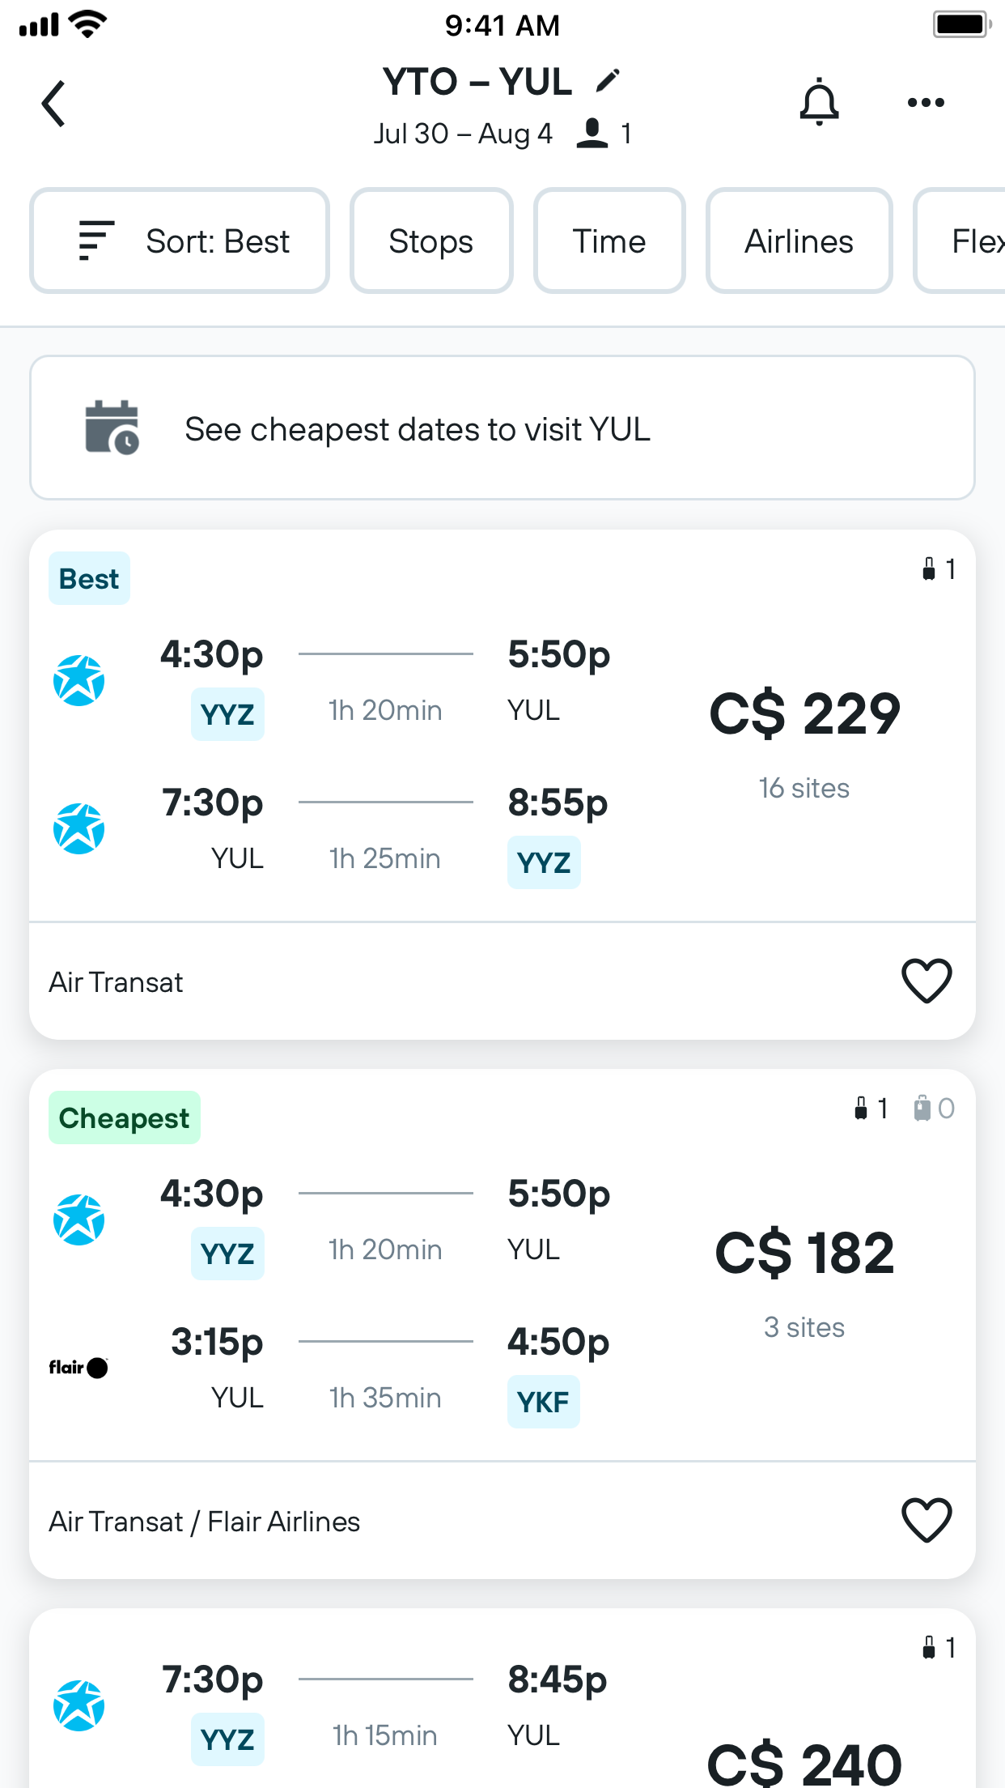Open notifications via the bell icon
Screen dimensions: 1005x1788
click(x=820, y=102)
